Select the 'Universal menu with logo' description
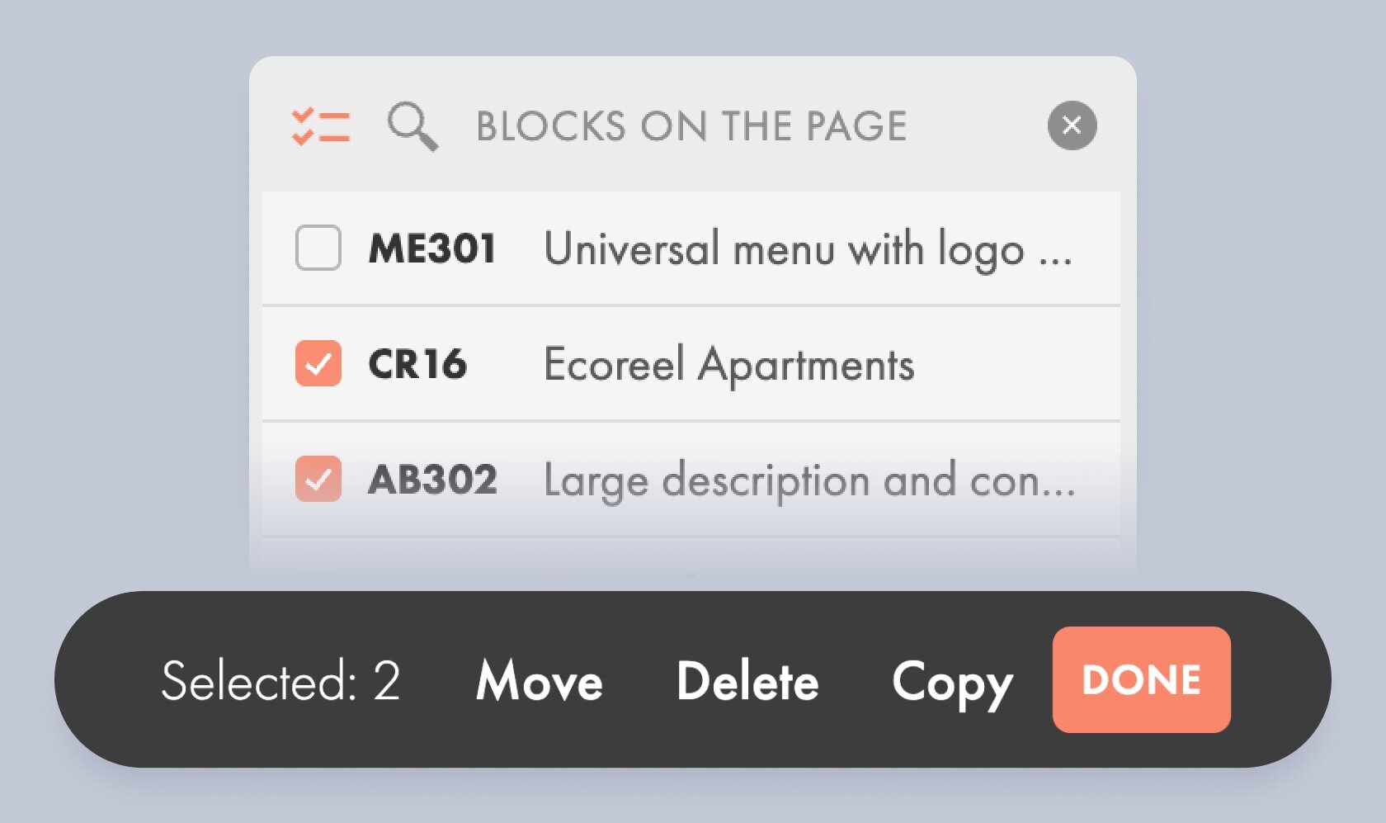The height and width of the screenshot is (823, 1386). coord(784,248)
